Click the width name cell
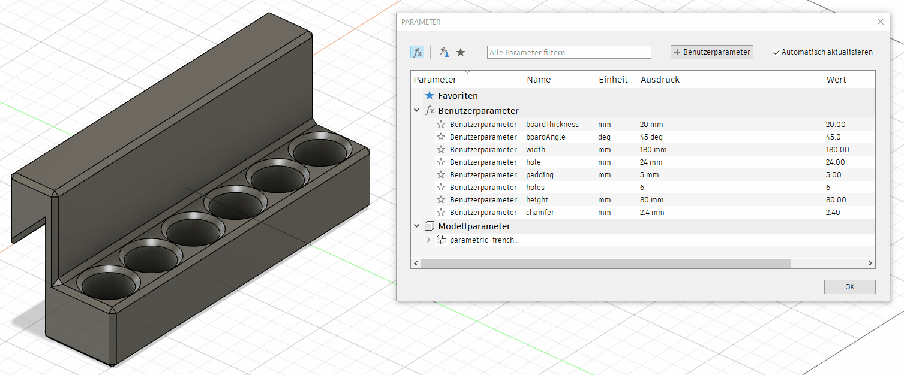The width and height of the screenshot is (904, 375). tap(536, 150)
